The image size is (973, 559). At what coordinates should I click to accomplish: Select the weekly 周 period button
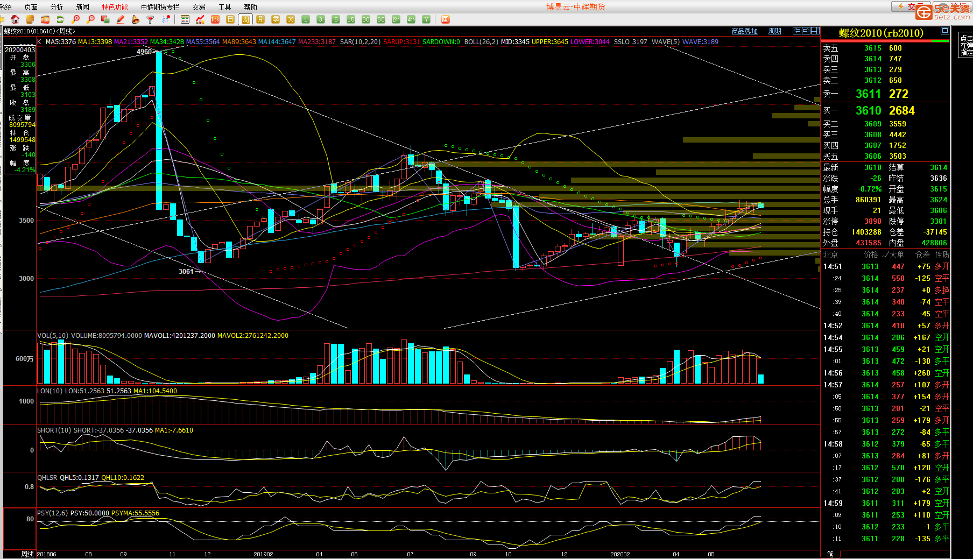pos(245,19)
